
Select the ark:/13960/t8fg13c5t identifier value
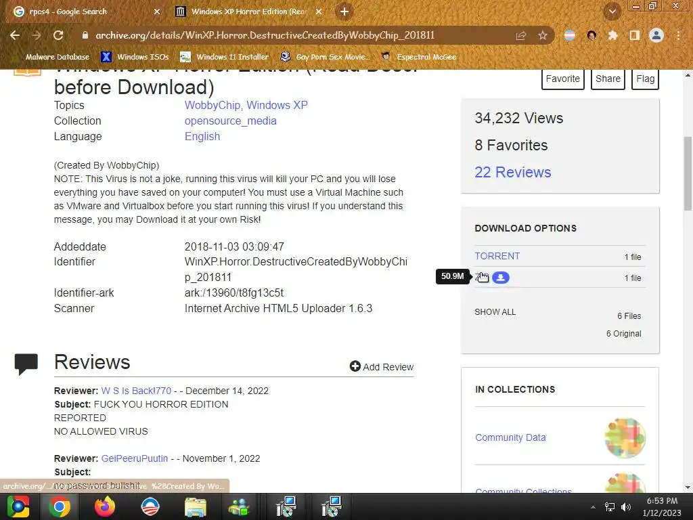coord(234,293)
